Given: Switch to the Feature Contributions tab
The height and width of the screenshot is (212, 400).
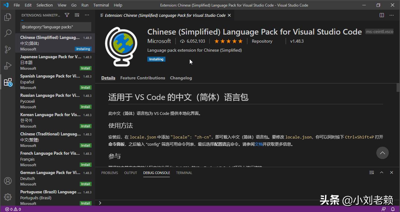Looking at the screenshot, I should 143,78.
